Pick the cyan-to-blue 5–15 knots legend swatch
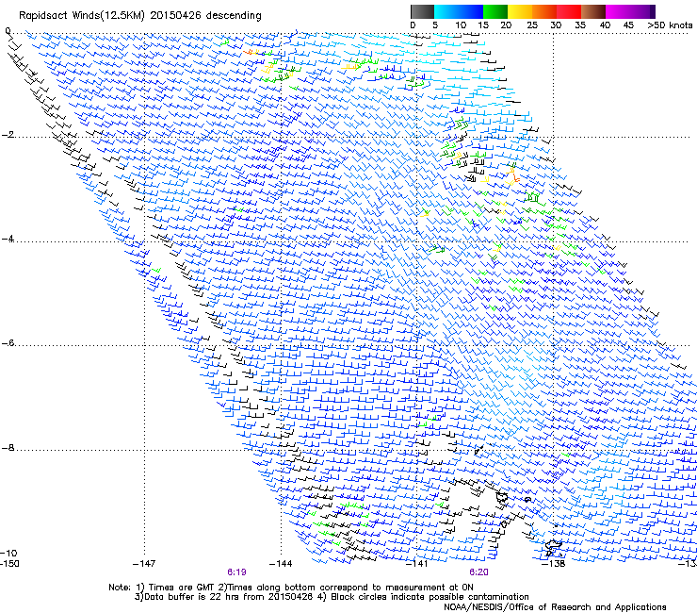Viewport: 697px width, 613px height. coord(459,11)
